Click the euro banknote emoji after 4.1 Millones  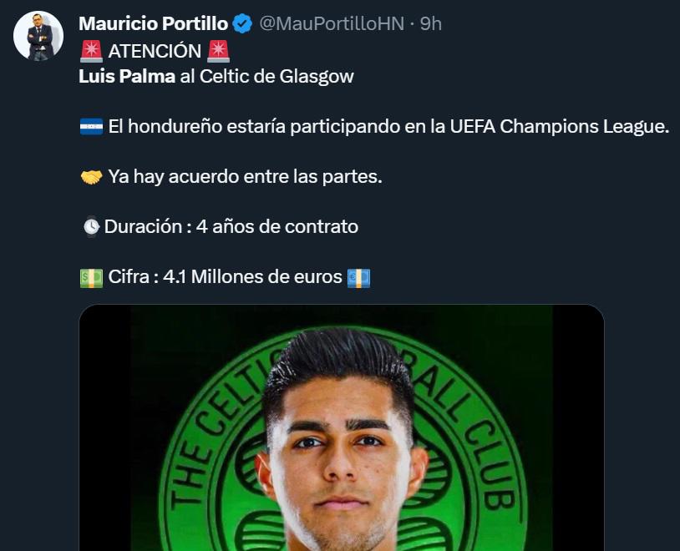[x=358, y=275]
